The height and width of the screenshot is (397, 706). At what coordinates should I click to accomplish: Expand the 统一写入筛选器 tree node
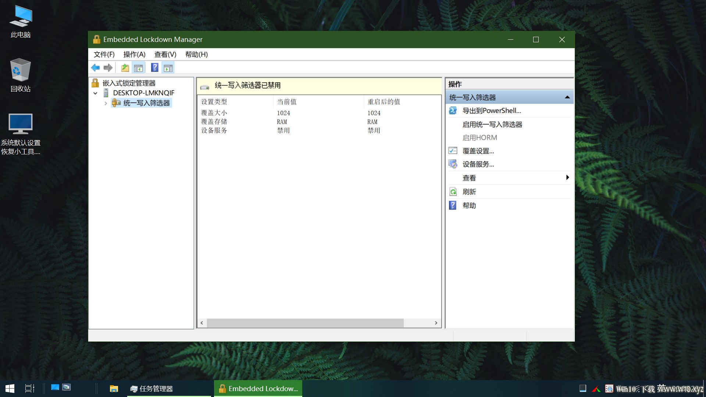[106, 103]
